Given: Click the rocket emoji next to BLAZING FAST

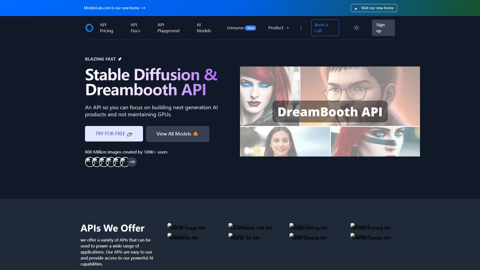Looking at the screenshot, I should click(120, 59).
